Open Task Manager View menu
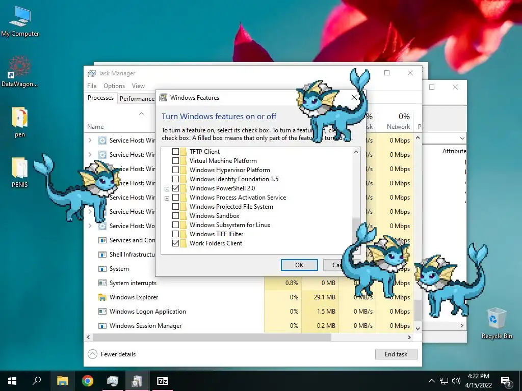This screenshot has height=391, width=522. click(138, 86)
